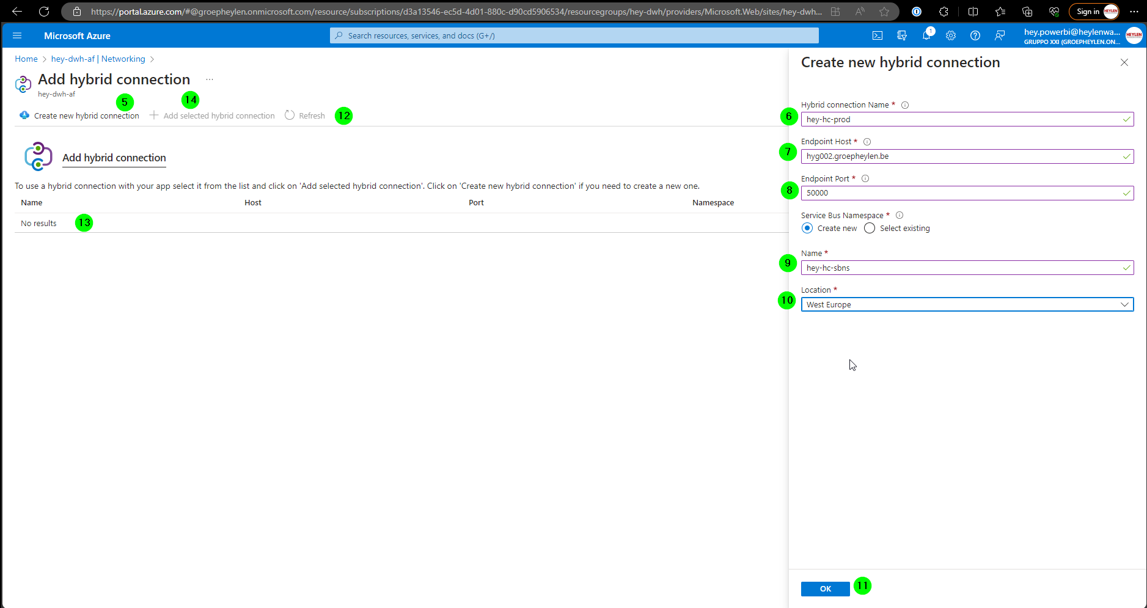
Task: Focus the Hybrid connection Name field
Action: click(x=967, y=119)
